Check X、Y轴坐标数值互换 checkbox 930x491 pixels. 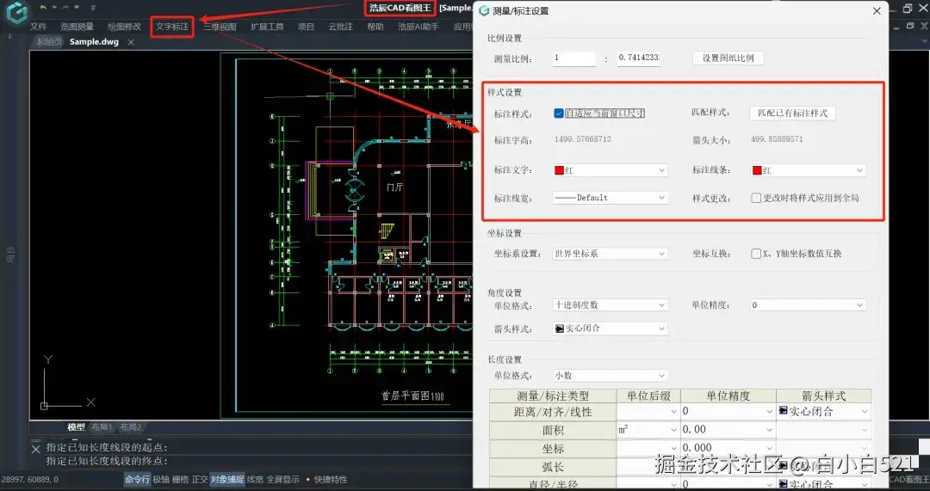pos(756,254)
